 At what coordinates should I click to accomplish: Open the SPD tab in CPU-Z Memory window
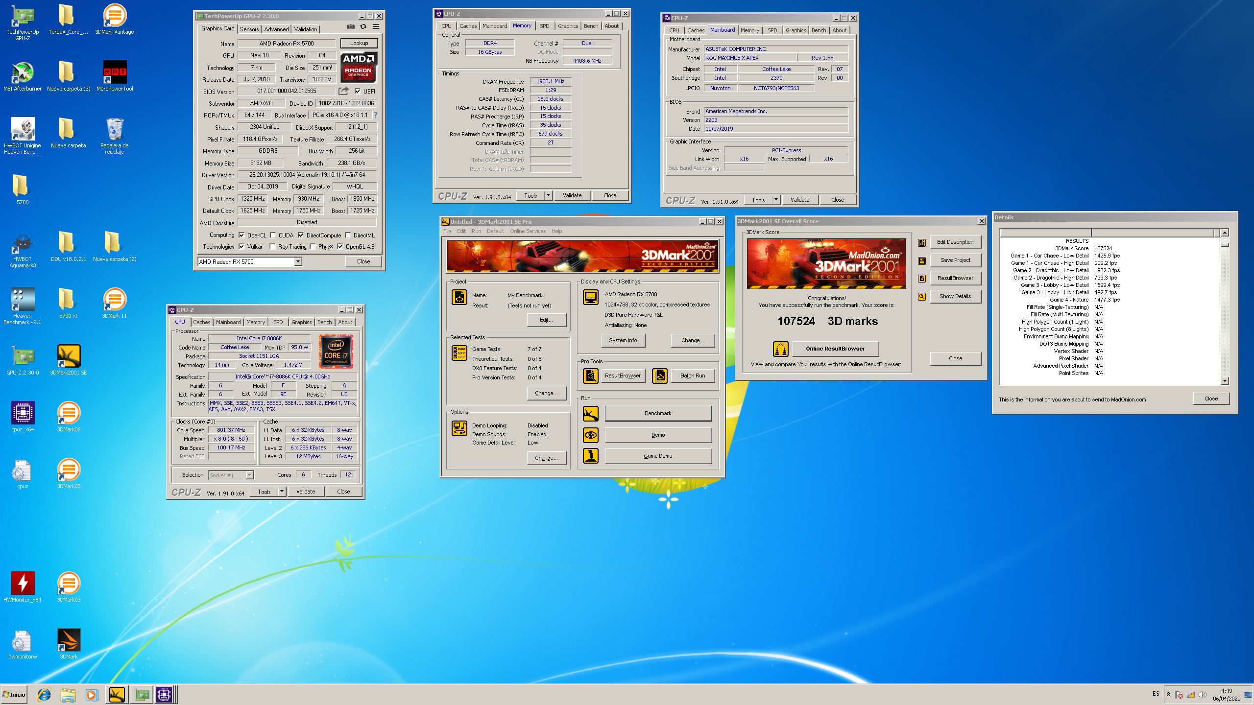544,26
